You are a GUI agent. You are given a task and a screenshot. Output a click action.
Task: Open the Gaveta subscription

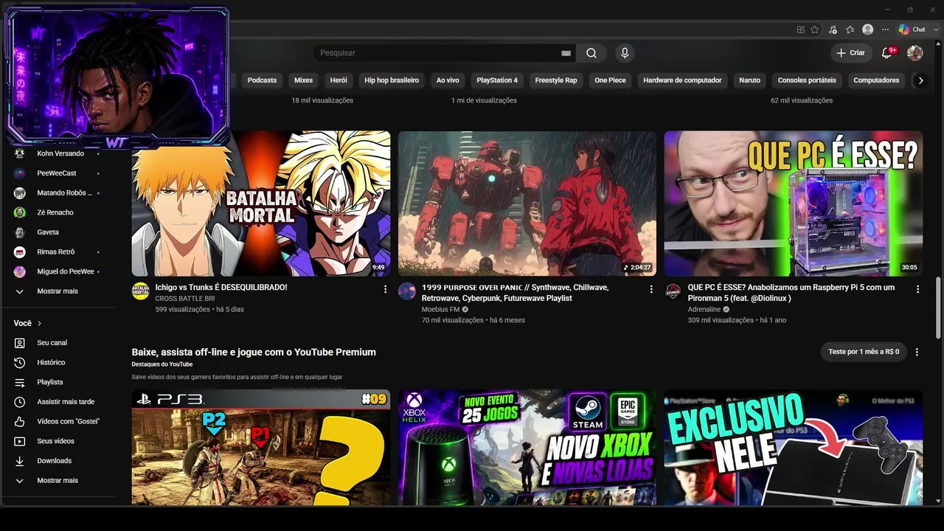coord(58,232)
